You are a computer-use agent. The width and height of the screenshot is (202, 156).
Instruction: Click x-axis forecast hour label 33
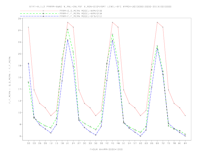pos(90,143)
